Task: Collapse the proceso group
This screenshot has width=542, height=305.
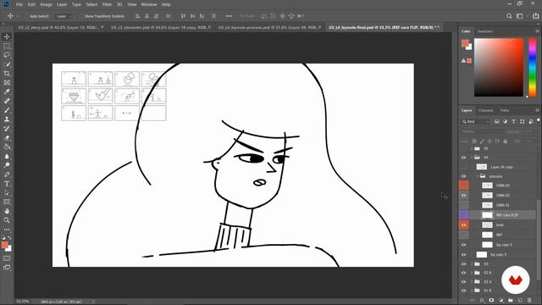Action: tap(478, 176)
